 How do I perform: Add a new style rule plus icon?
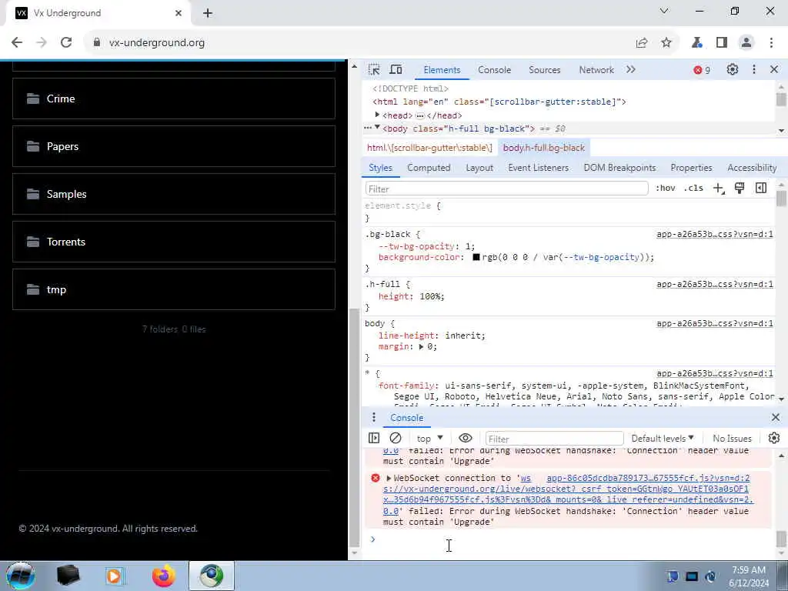719,189
